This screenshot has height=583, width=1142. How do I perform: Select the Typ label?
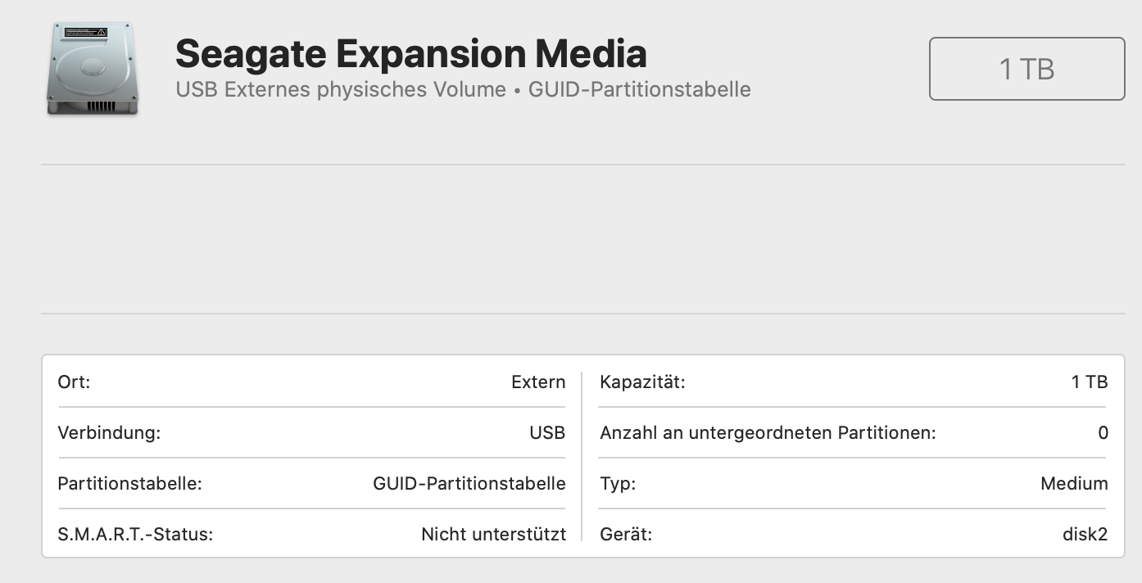(618, 484)
